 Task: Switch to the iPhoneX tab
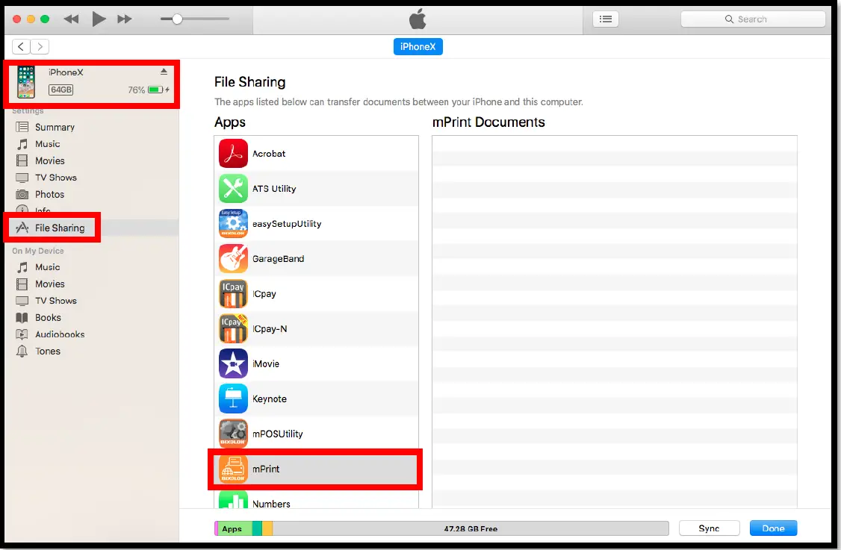coord(418,46)
